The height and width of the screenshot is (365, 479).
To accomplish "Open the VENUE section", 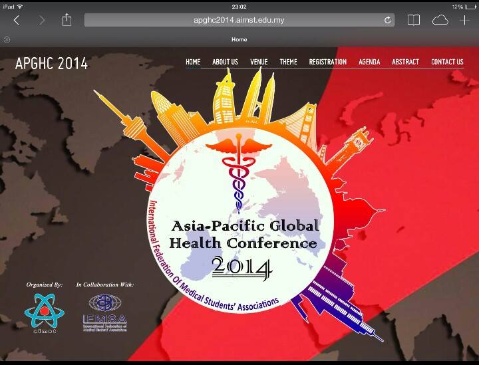I will pos(259,62).
